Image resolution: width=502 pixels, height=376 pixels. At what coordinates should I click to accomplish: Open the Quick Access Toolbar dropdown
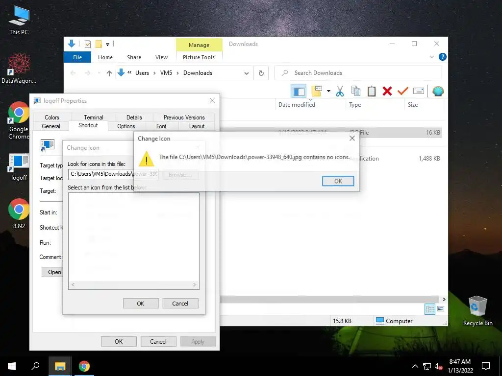click(108, 44)
